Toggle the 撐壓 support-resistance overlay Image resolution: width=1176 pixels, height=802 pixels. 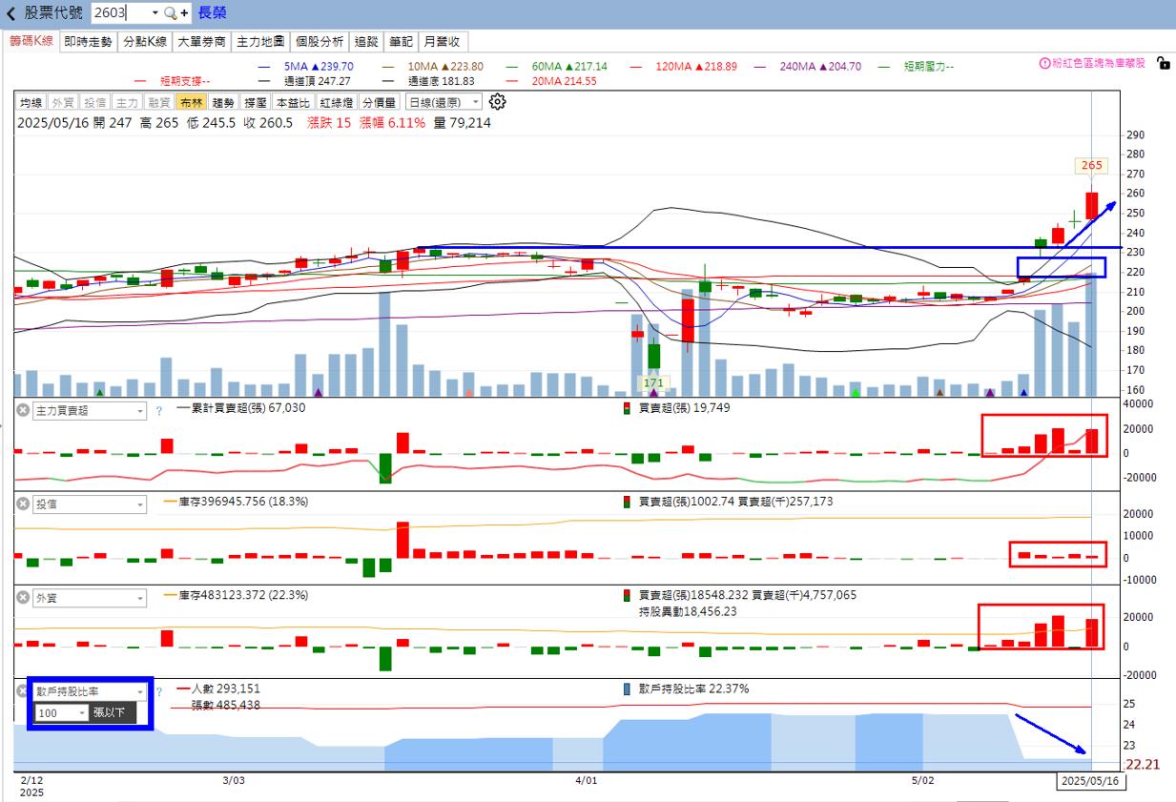coord(256,102)
